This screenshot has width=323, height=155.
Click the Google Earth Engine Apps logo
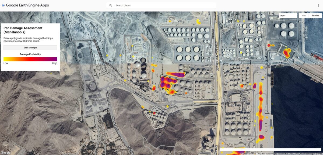(x=25, y=5)
